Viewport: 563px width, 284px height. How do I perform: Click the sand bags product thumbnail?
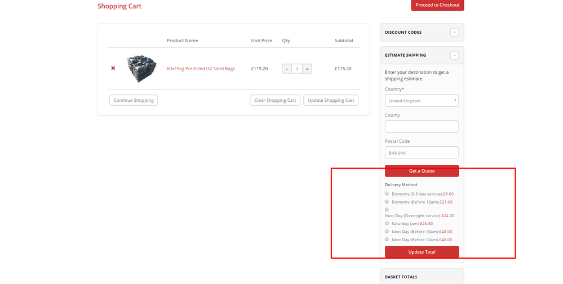pos(140,69)
